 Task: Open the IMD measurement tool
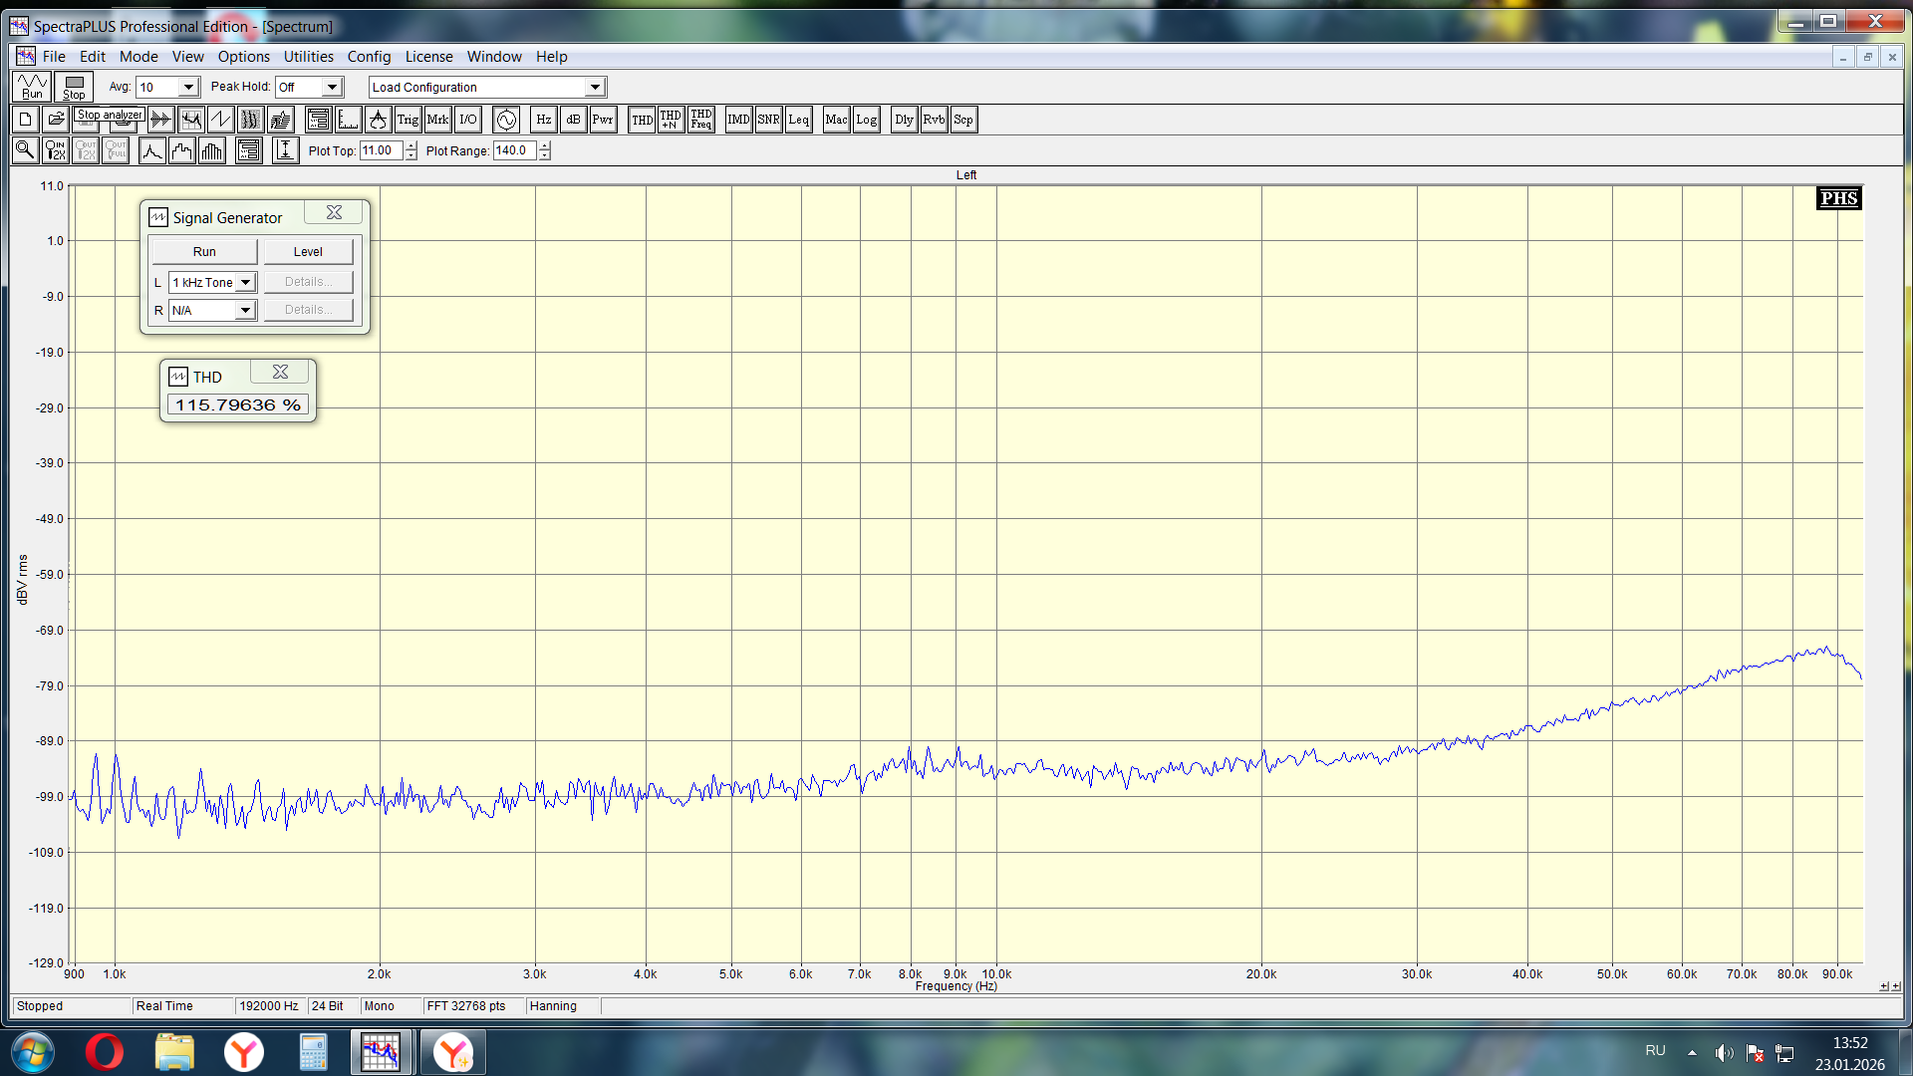point(738,121)
